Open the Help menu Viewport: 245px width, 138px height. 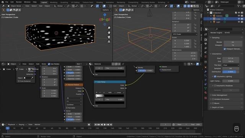[35, 2]
